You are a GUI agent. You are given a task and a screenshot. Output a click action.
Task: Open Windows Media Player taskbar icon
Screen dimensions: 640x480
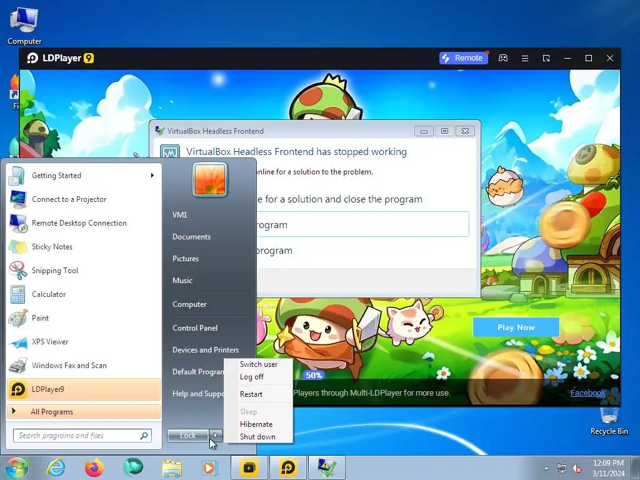click(x=210, y=467)
